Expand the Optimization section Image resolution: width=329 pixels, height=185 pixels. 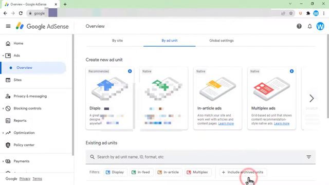pos(3,133)
